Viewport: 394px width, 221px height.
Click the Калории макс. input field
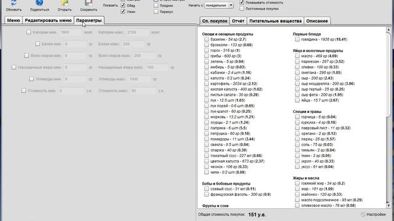tap(137, 33)
